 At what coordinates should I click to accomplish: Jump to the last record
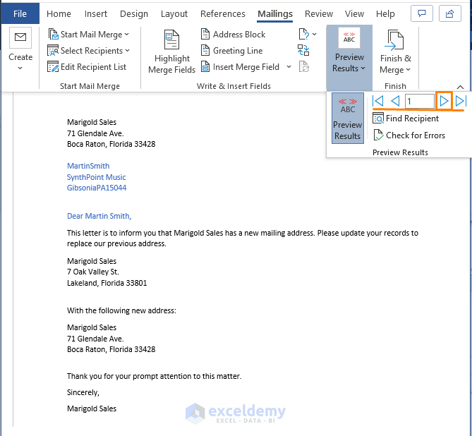461,101
